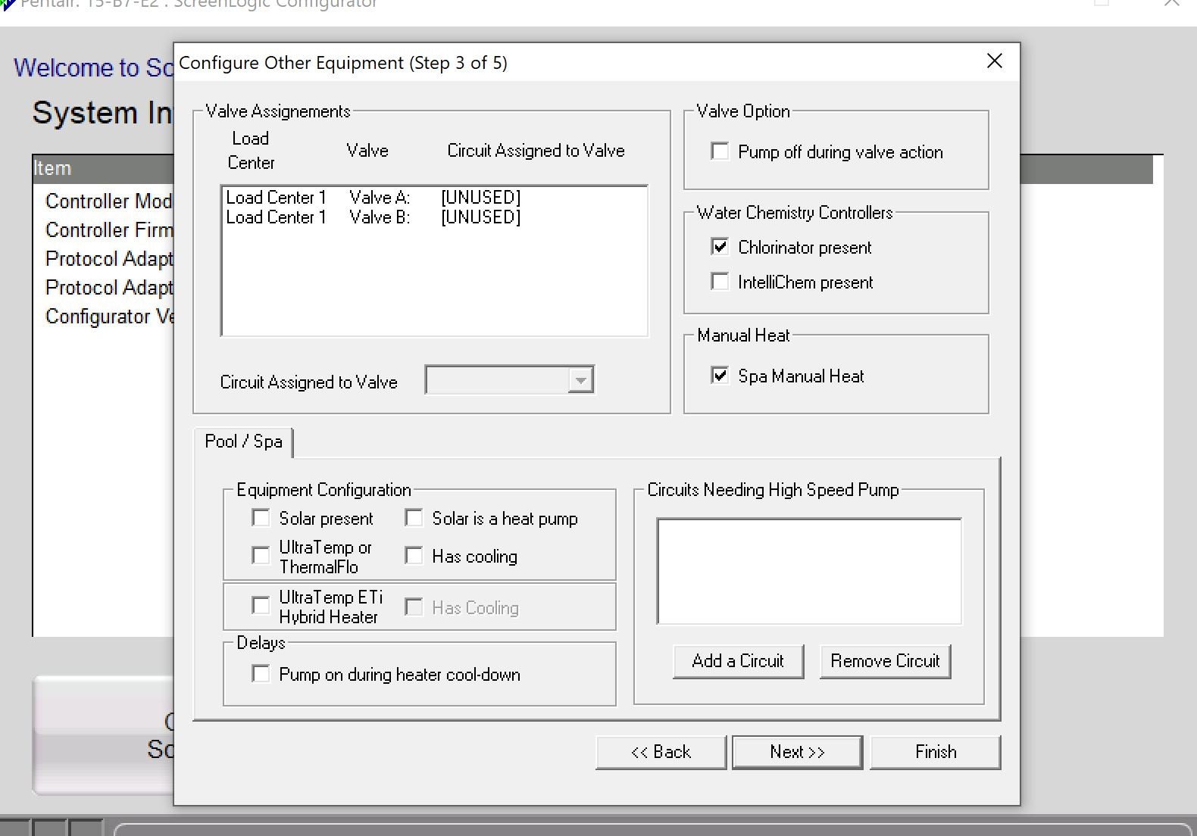The height and width of the screenshot is (836, 1197).
Task: Select Load Center 1 Valve B row
Action: point(434,217)
